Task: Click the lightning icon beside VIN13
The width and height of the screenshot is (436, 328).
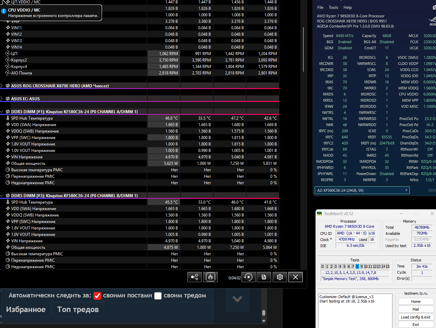Action: [8, 40]
